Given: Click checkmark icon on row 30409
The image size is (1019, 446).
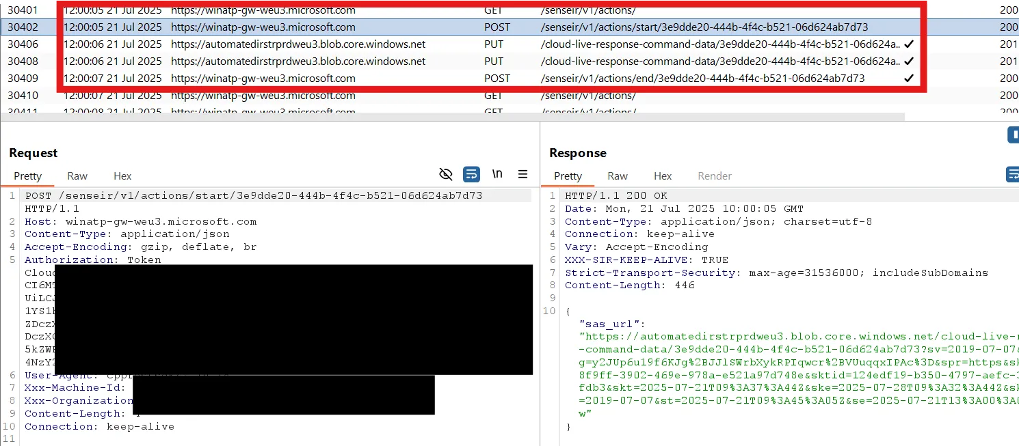Looking at the screenshot, I should point(909,79).
